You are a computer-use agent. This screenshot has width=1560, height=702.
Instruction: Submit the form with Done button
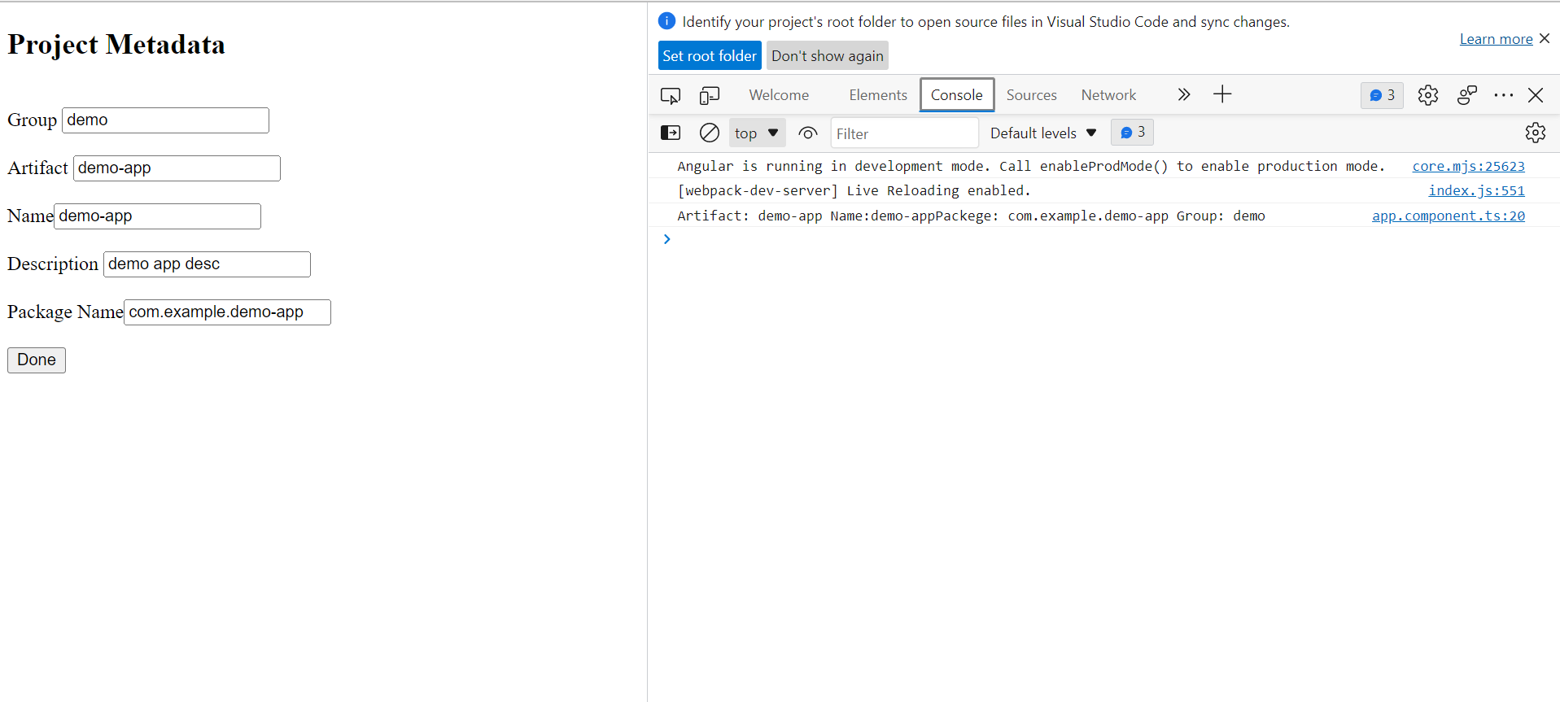coord(37,360)
